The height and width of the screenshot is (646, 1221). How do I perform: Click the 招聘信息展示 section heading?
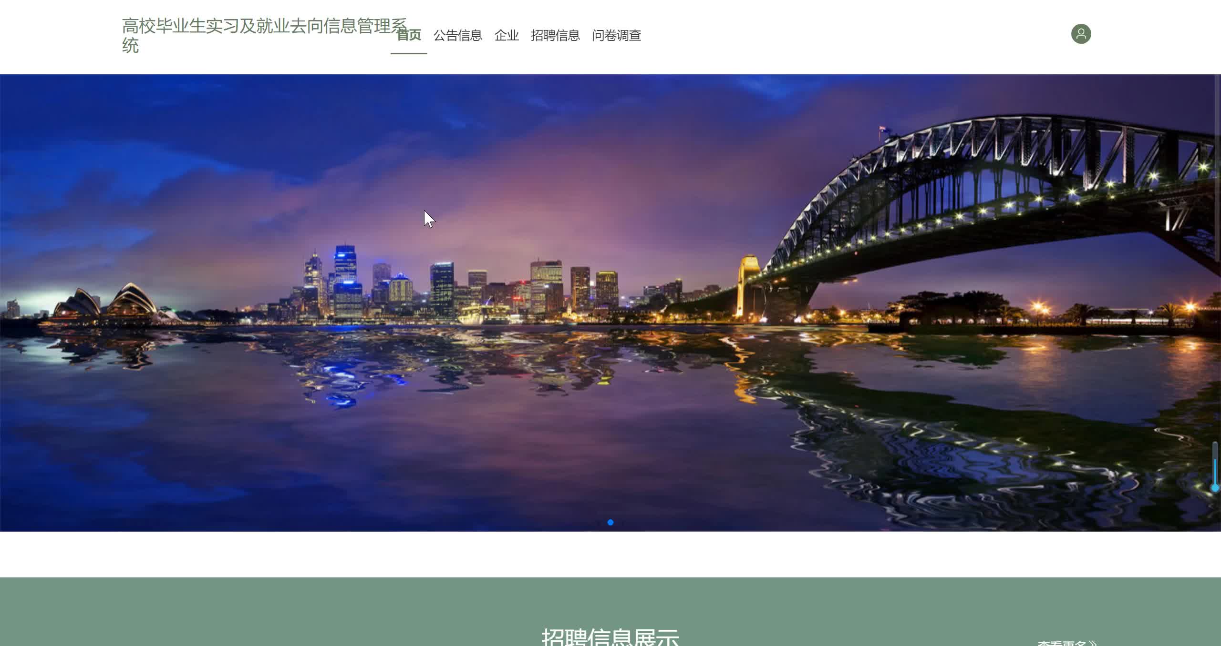[610, 637]
